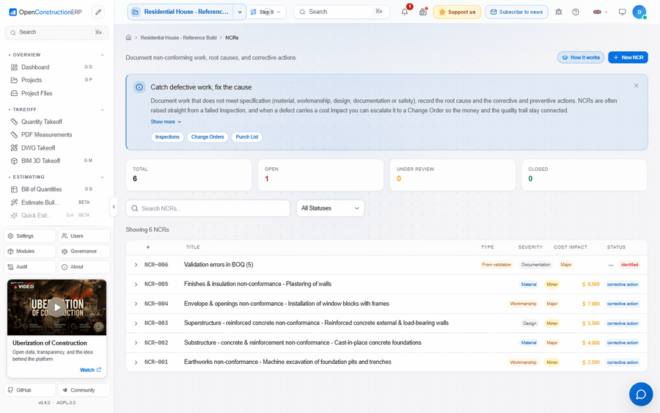Screen dimensions: 660x413
Task: Open Community link button
Action: 84,390
